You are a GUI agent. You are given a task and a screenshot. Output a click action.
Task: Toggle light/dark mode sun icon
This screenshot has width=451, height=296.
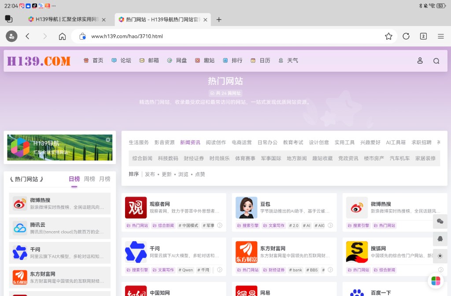(440, 256)
